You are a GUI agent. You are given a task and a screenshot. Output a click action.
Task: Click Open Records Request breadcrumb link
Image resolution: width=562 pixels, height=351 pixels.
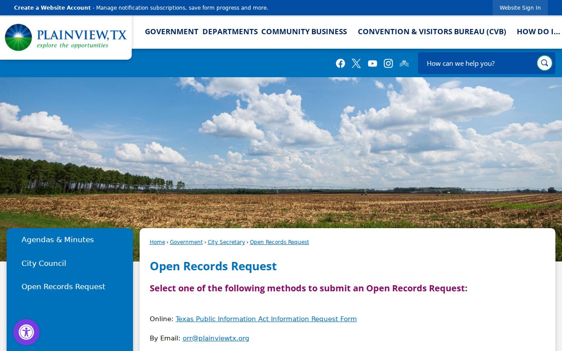point(279,242)
